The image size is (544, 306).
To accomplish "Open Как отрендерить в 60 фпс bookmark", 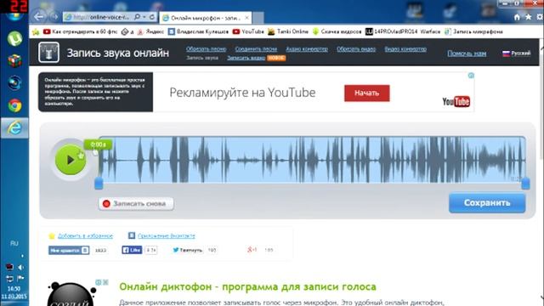I will click(81, 31).
